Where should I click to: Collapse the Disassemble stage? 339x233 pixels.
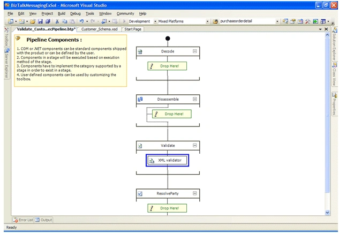pyautogui.click(x=195, y=99)
